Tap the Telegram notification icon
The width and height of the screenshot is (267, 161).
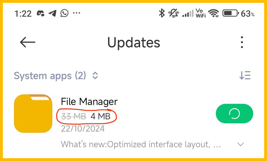click(x=52, y=13)
